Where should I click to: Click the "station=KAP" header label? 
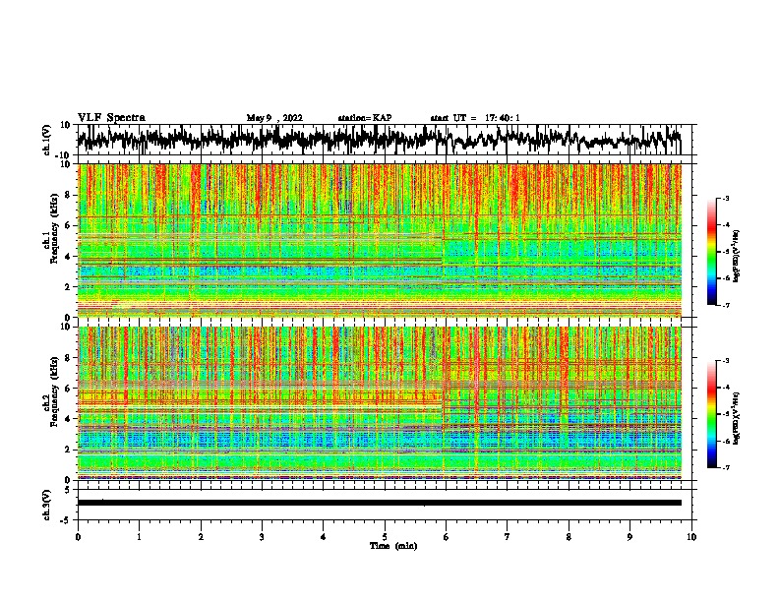365,118
